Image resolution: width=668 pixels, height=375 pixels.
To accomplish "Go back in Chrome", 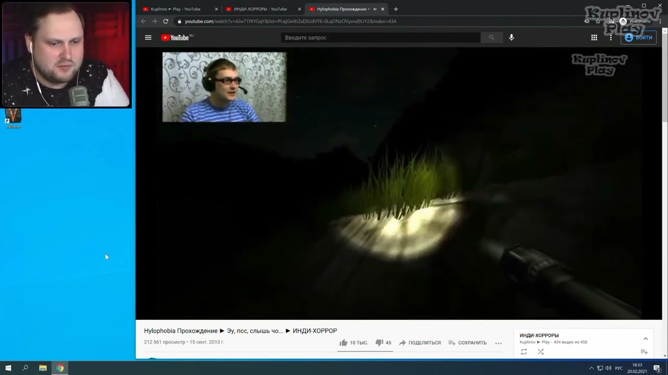I will 144,21.
